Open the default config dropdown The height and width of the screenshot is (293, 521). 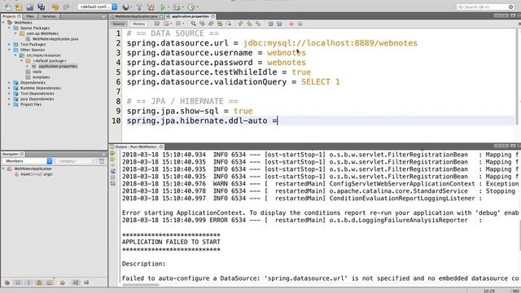point(98,7)
